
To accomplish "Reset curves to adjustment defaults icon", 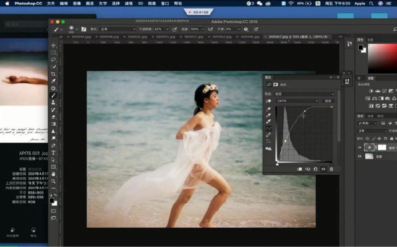I will click(316, 169).
